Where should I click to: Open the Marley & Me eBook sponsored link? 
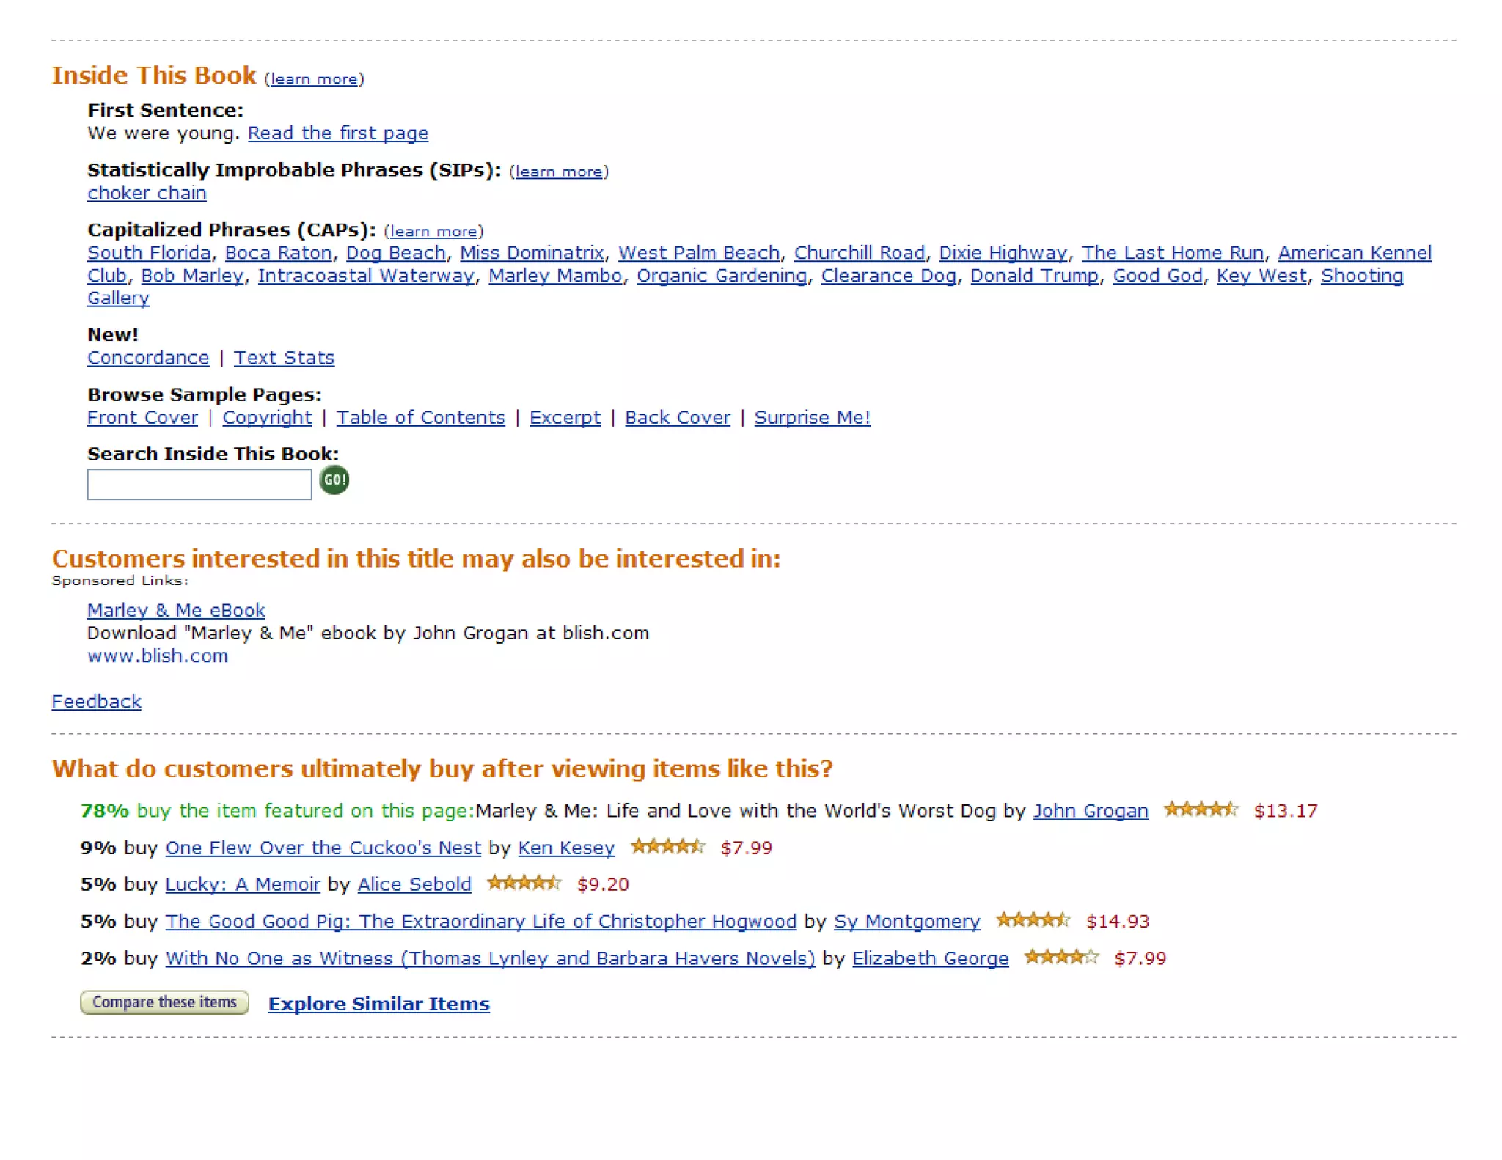[x=176, y=610]
